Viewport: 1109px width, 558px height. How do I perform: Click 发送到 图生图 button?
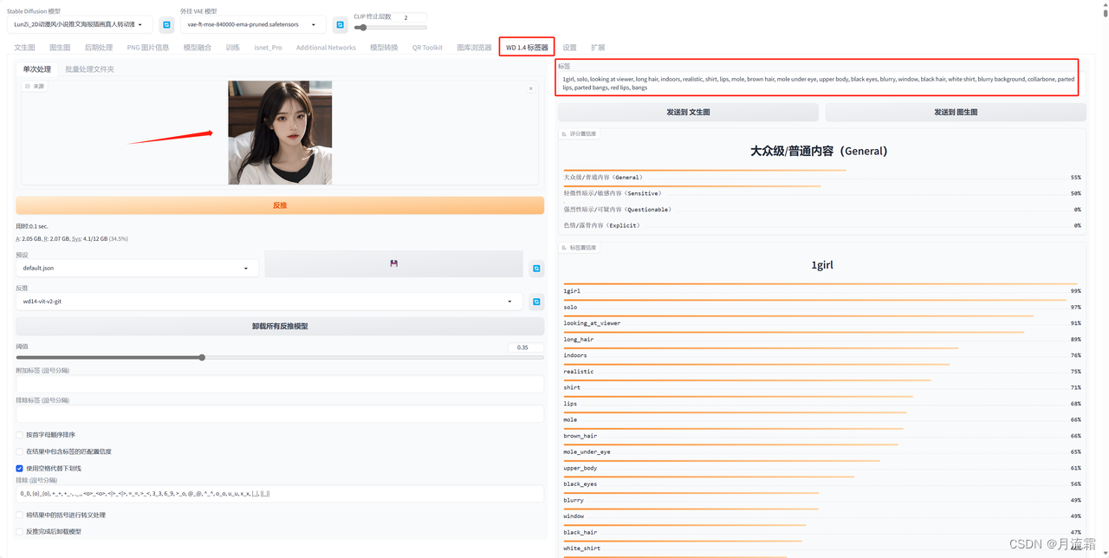tap(956, 112)
